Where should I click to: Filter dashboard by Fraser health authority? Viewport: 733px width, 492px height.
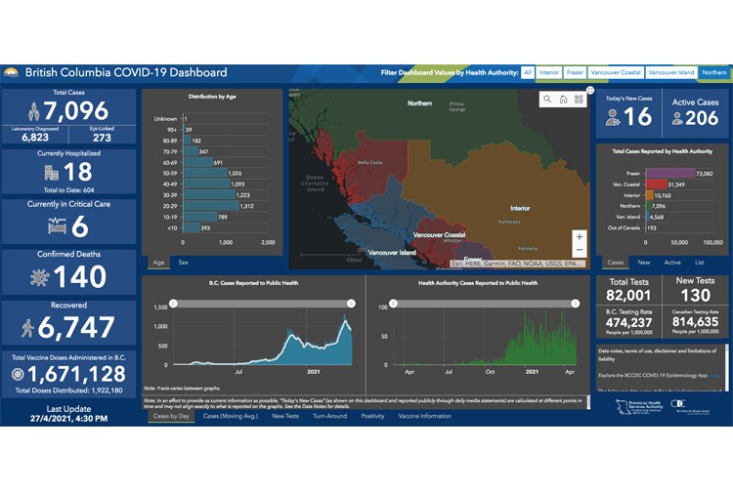click(575, 73)
